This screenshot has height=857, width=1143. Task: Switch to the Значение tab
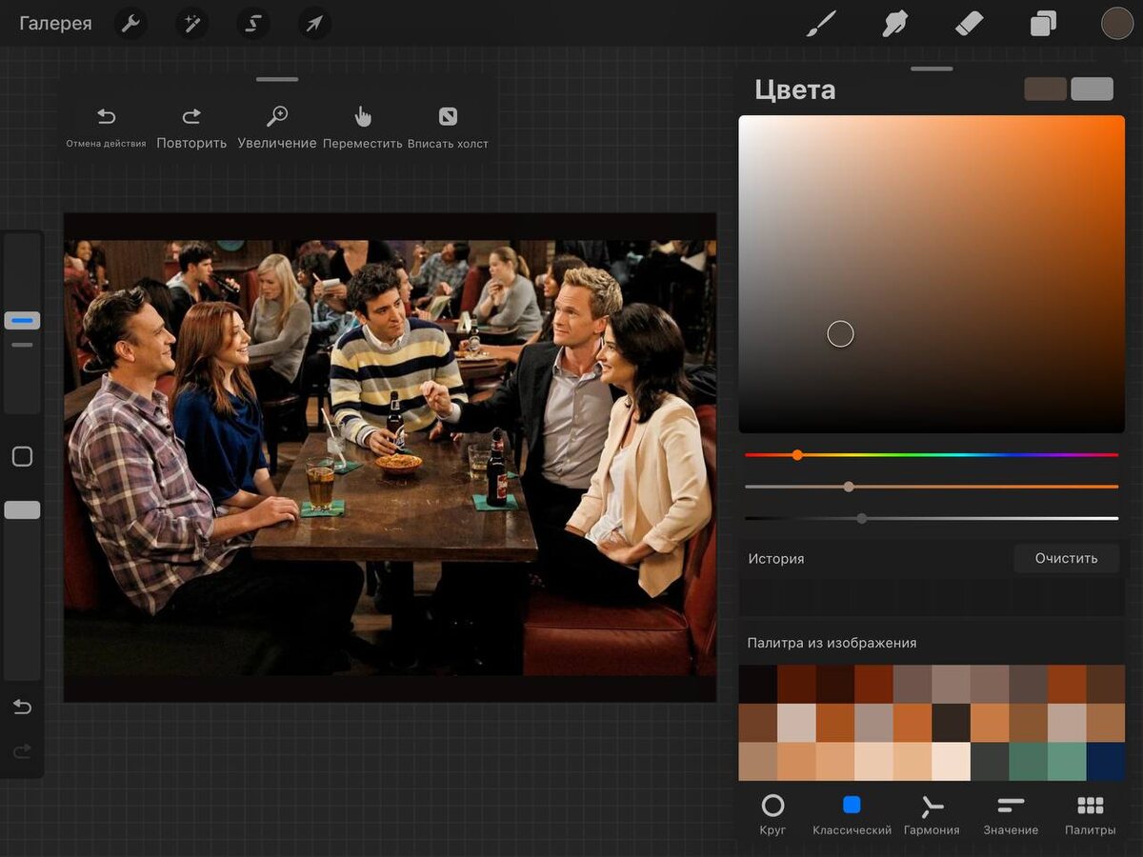[x=1011, y=815]
